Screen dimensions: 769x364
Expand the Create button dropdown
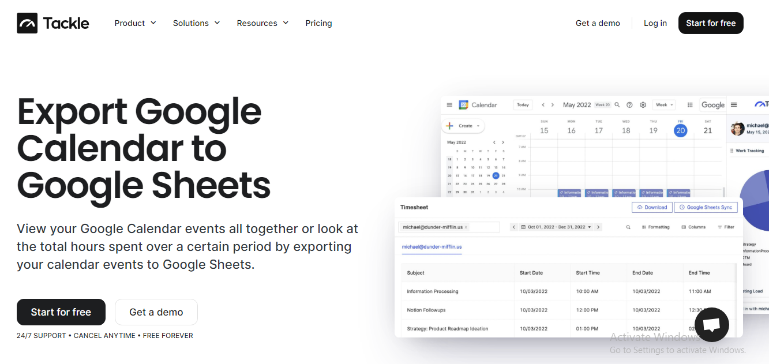(465, 126)
